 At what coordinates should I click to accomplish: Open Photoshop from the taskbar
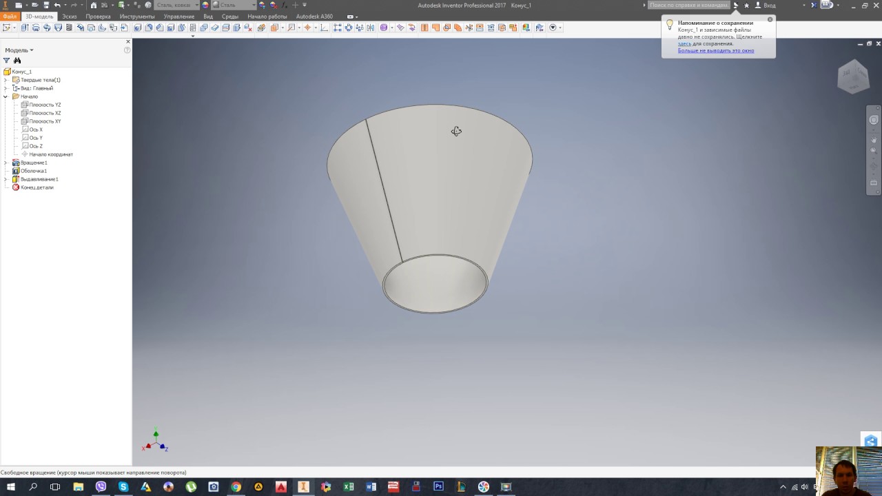click(x=438, y=486)
